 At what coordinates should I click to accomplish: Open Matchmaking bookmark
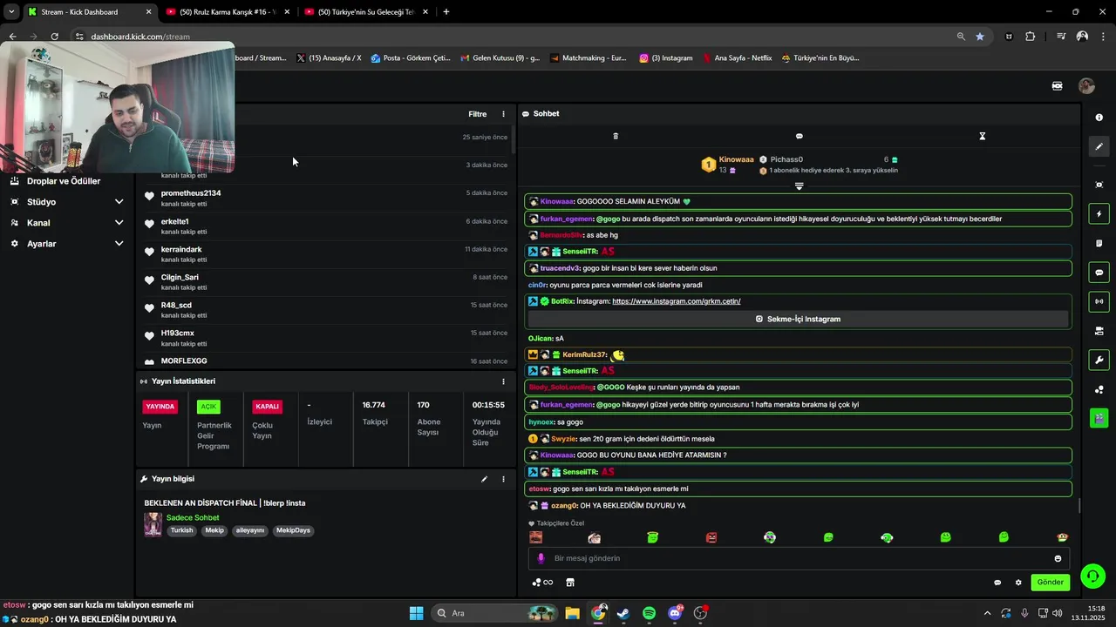[589, 58]
